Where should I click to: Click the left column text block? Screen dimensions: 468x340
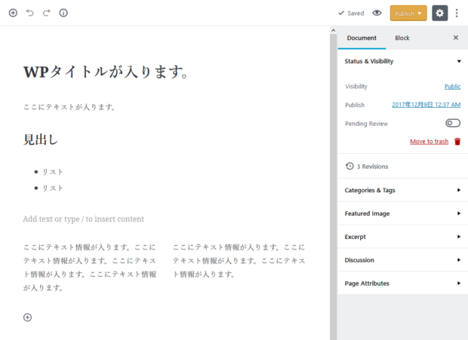point(90,268)
